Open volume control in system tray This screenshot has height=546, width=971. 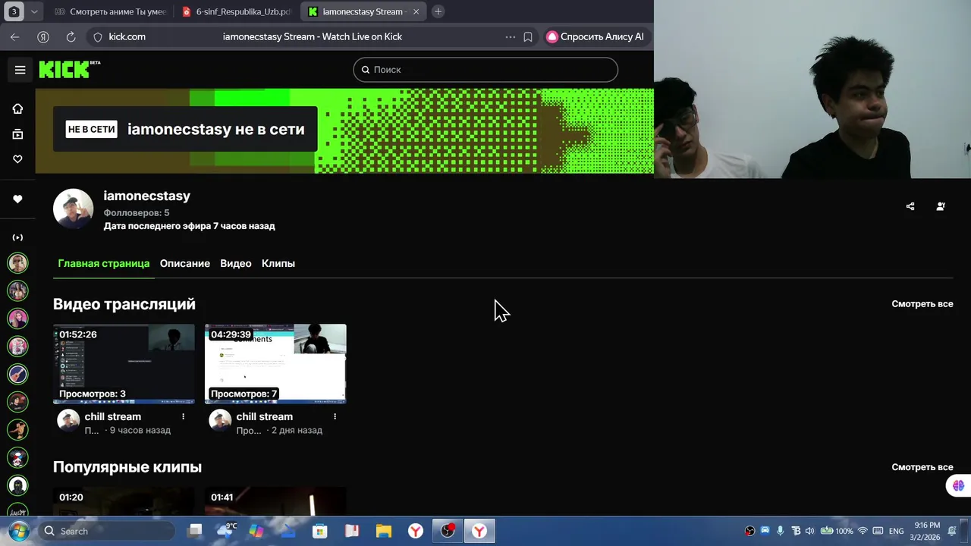coord(809,531)
